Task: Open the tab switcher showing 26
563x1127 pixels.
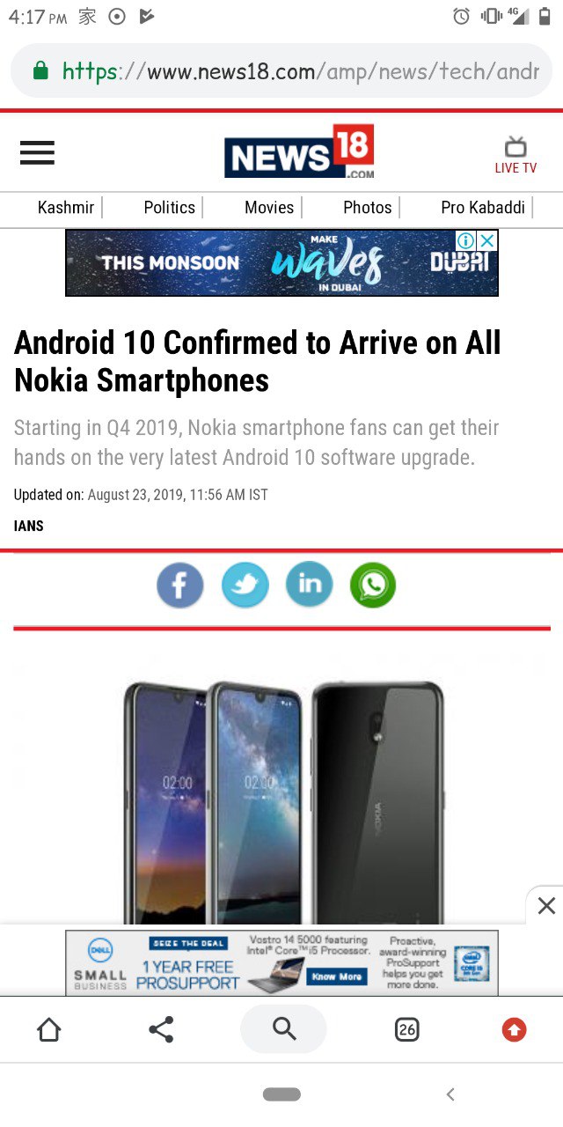Action: tap(406, 1028)
